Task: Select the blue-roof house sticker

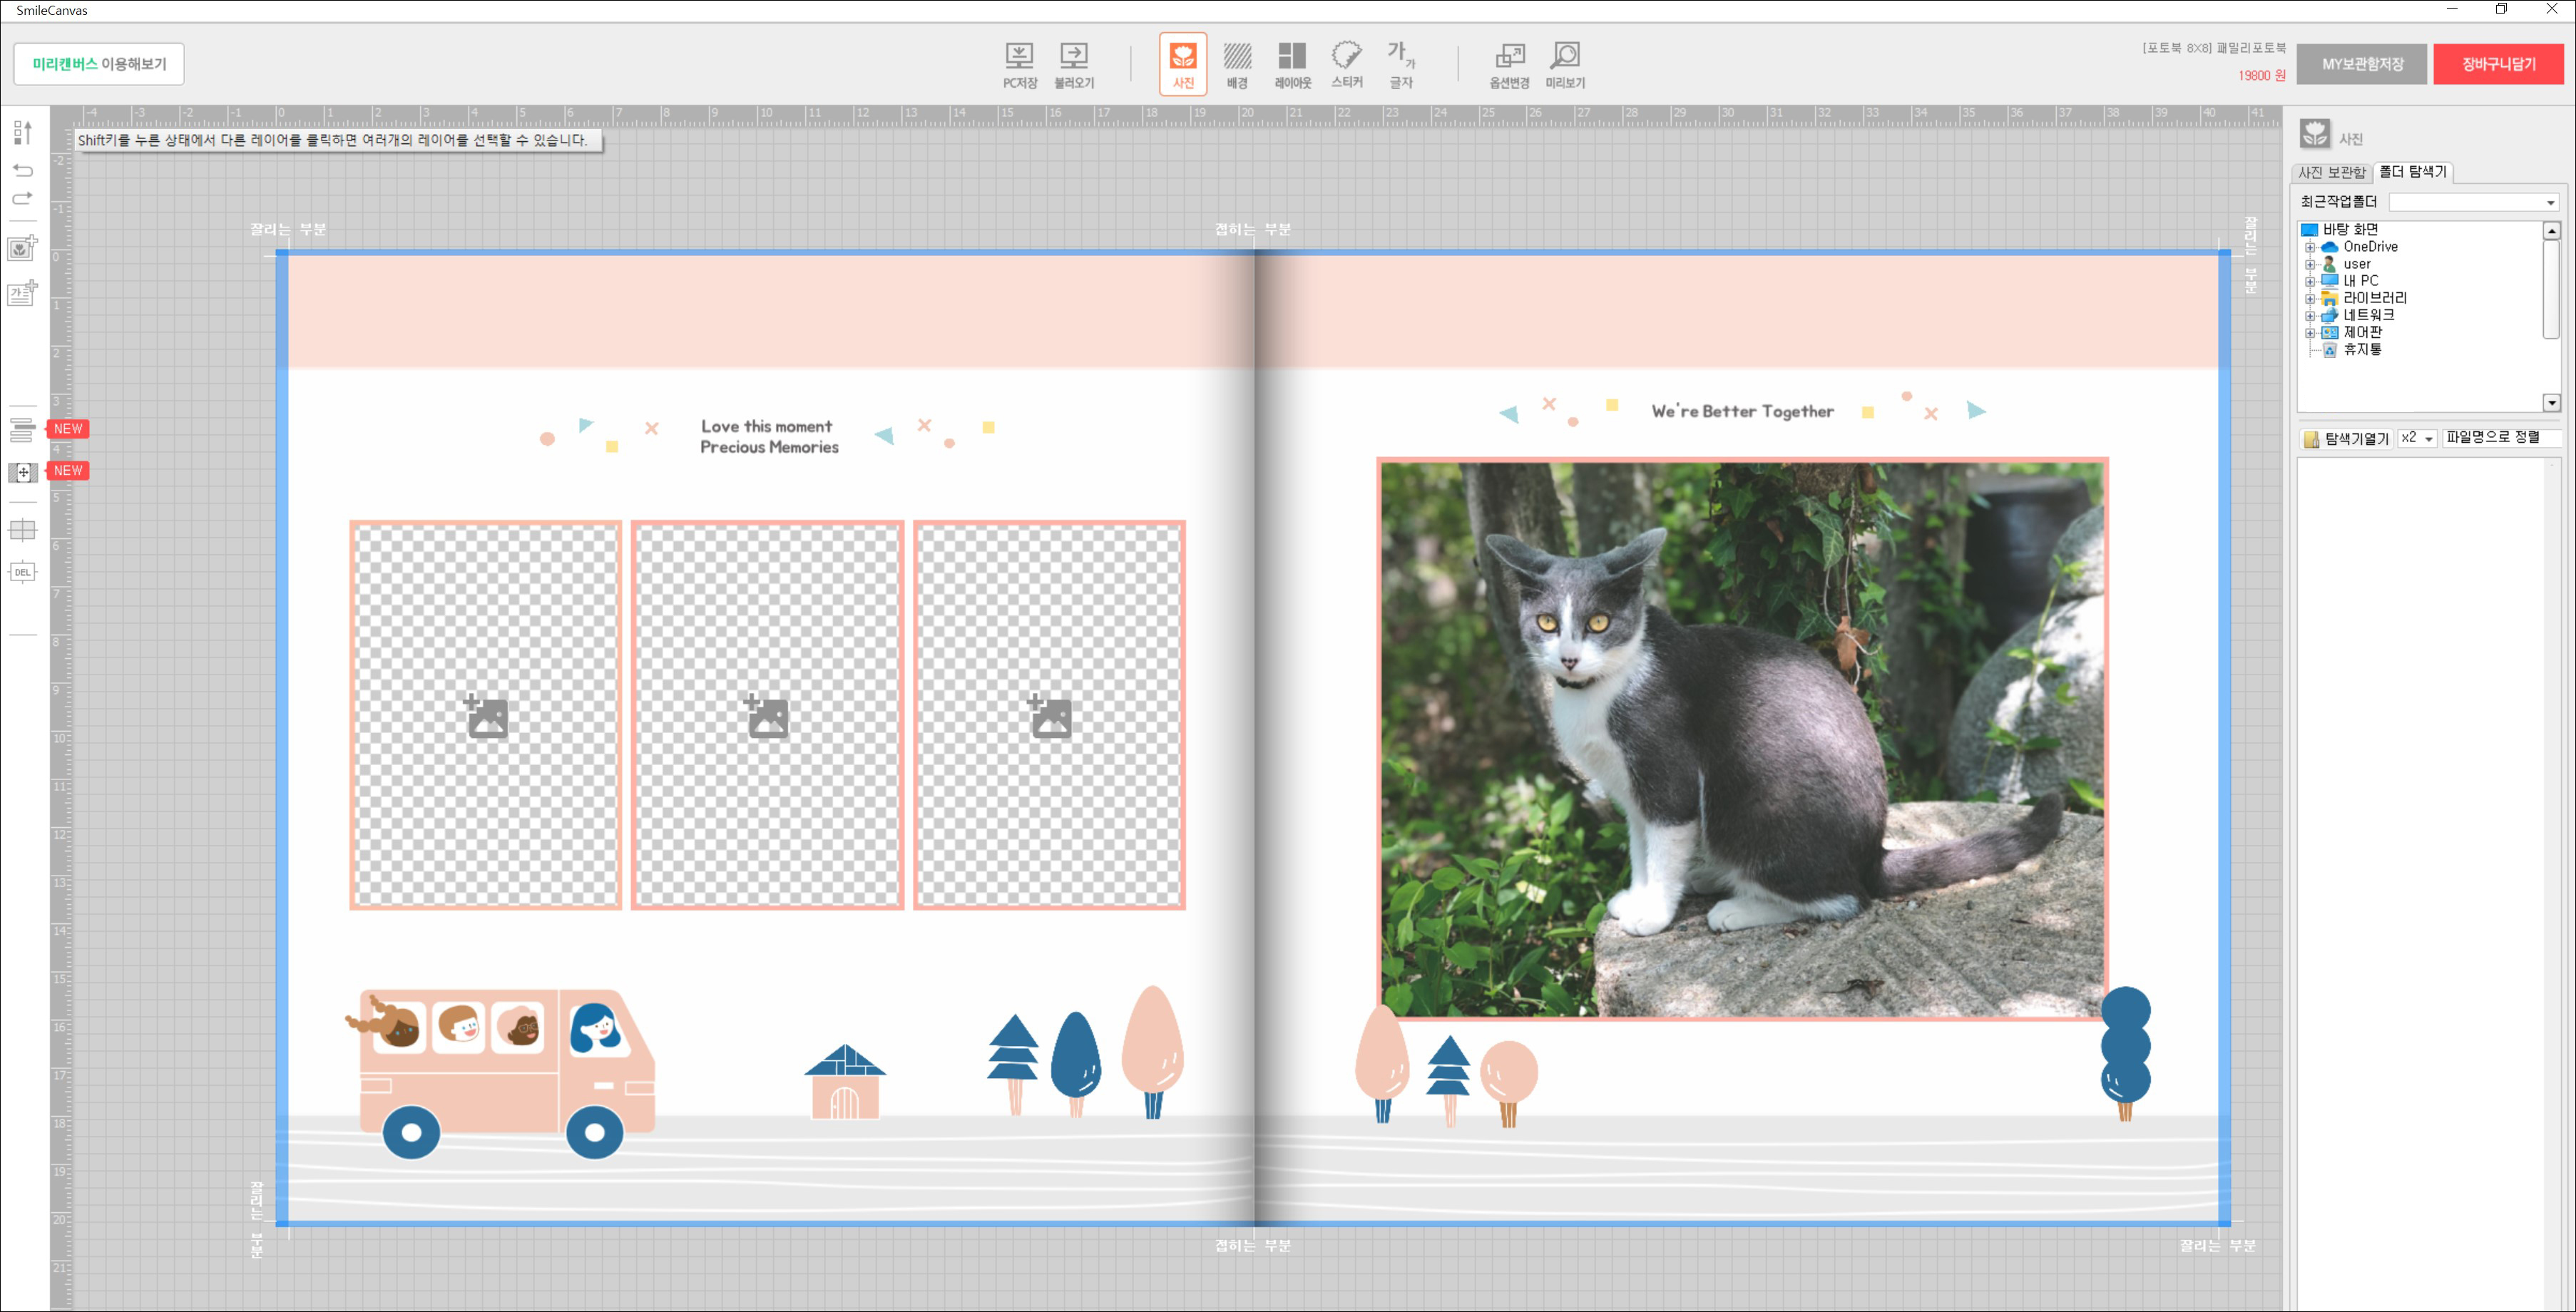Action: click(845, 1081)
